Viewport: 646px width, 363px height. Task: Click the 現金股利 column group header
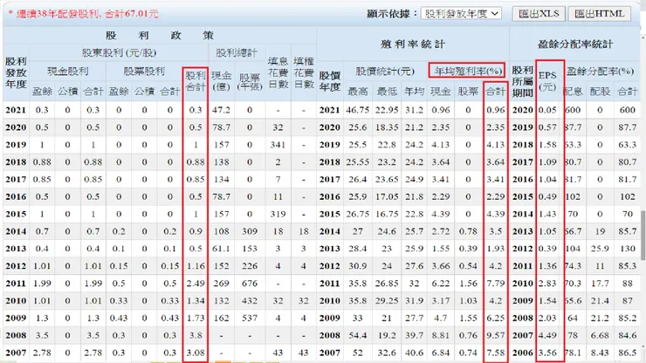(67, 72)
